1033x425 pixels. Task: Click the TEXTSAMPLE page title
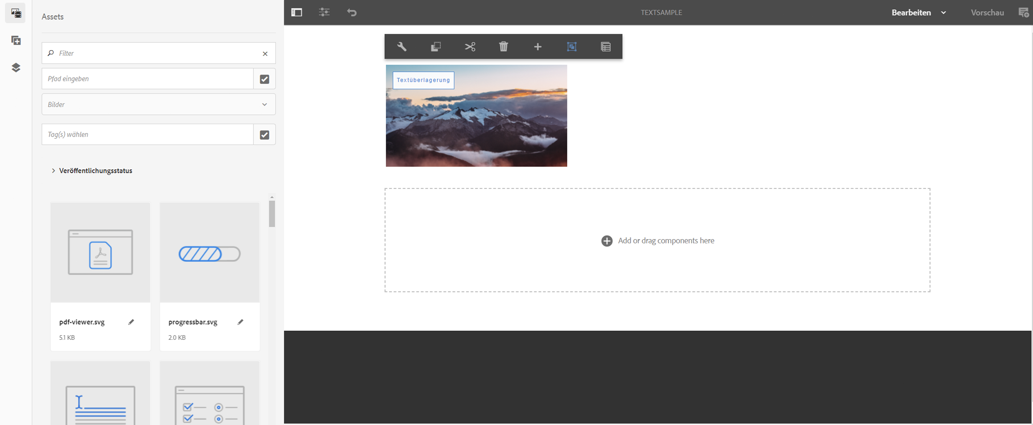tap(662, 12)
